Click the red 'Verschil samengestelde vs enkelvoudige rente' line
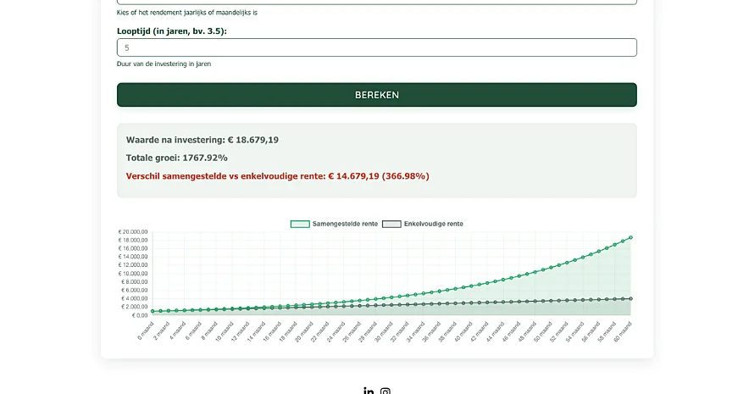Viewport: 732px width, 394px height. point(277,176)
